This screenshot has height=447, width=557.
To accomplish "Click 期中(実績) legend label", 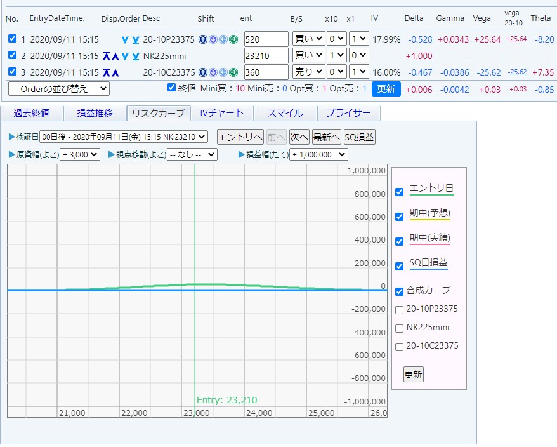I will coord(430,238).
